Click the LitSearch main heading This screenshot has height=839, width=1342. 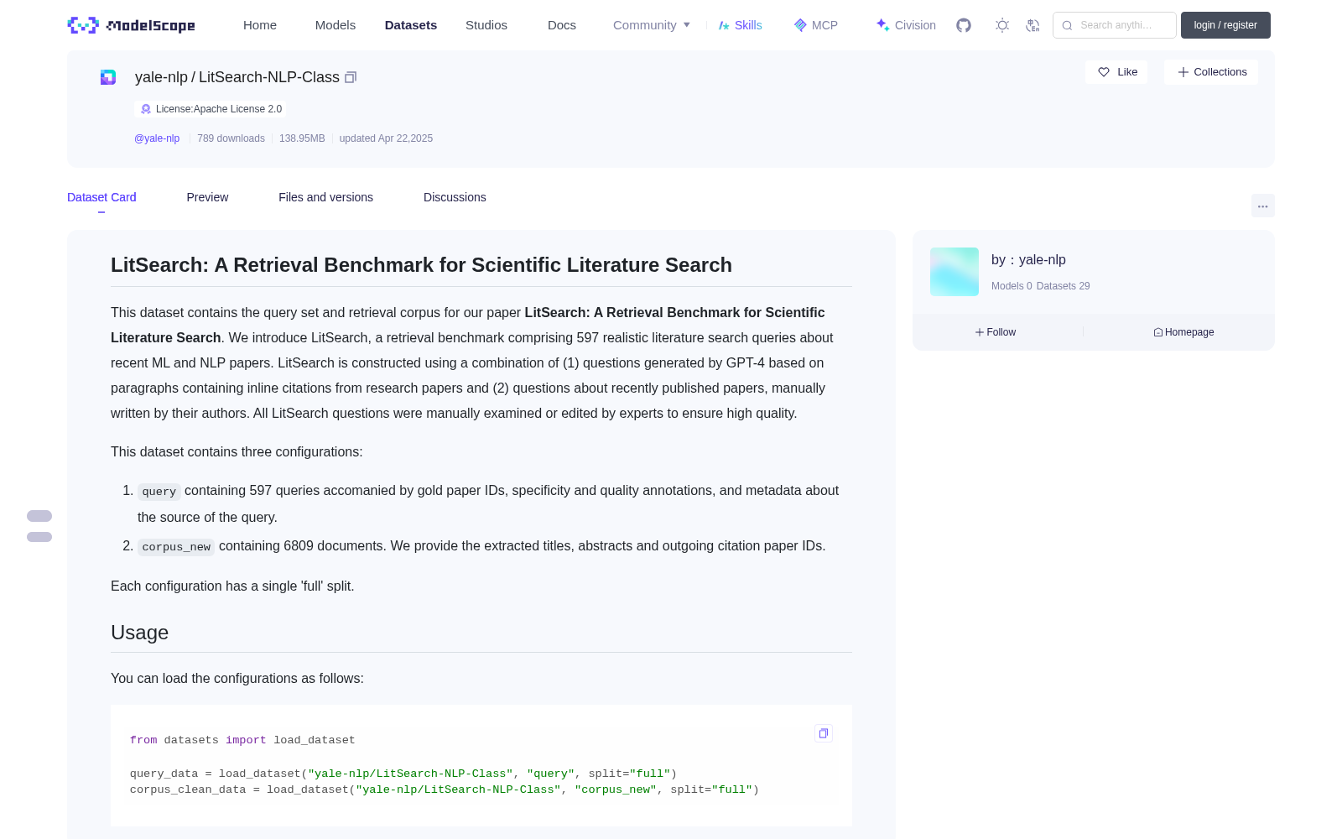(x=421, y=265)
